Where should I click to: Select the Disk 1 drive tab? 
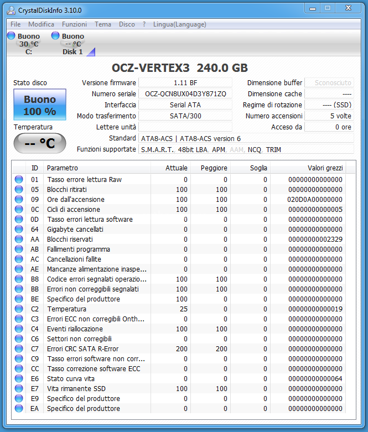(x=73, y=44)
